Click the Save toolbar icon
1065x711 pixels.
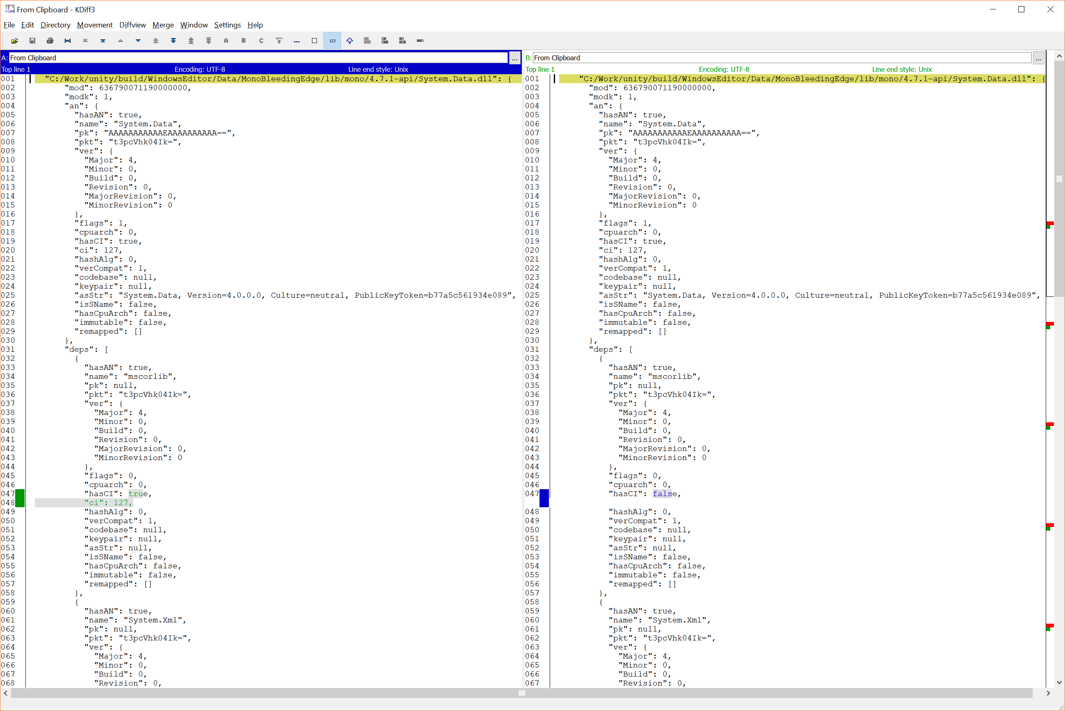pos(32,41)
